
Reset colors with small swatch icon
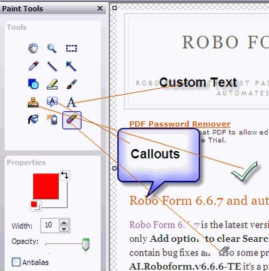[35, 205]
